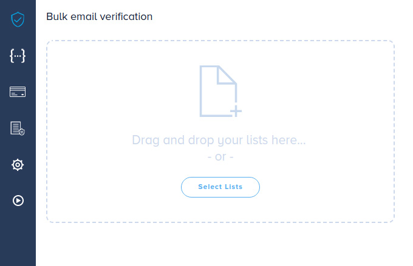Screen dimensions: 413x266
Task: Click the '- or -' separator text
Action: click(220, 156)
